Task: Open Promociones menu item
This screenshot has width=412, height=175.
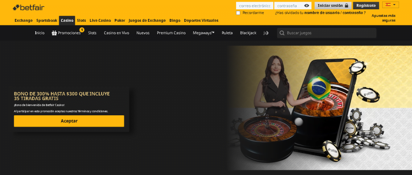Action: click(69, 33)
